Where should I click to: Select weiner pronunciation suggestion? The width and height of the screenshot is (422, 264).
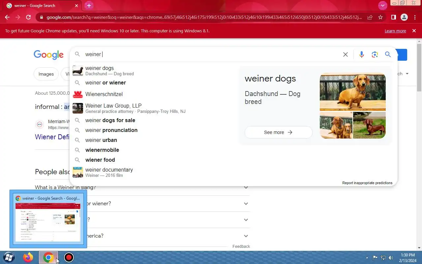[x=153, y=130]
